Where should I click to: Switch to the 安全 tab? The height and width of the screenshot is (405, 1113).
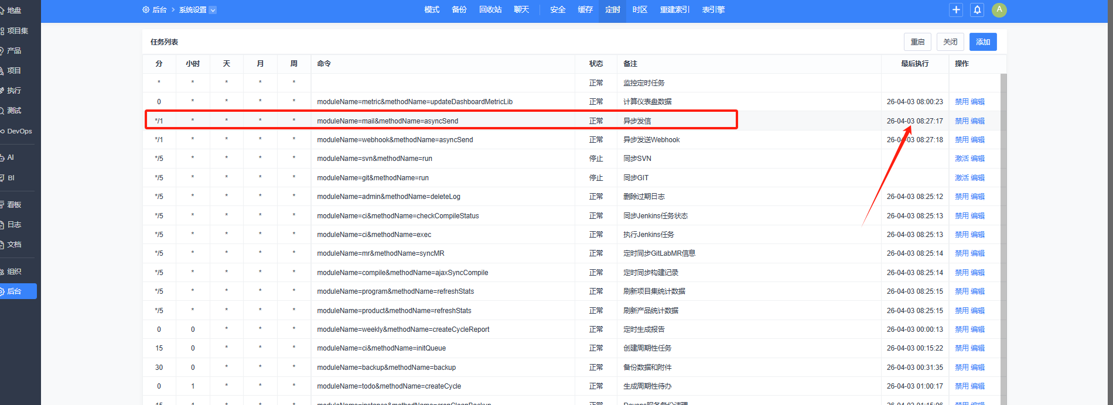[558, 10]
